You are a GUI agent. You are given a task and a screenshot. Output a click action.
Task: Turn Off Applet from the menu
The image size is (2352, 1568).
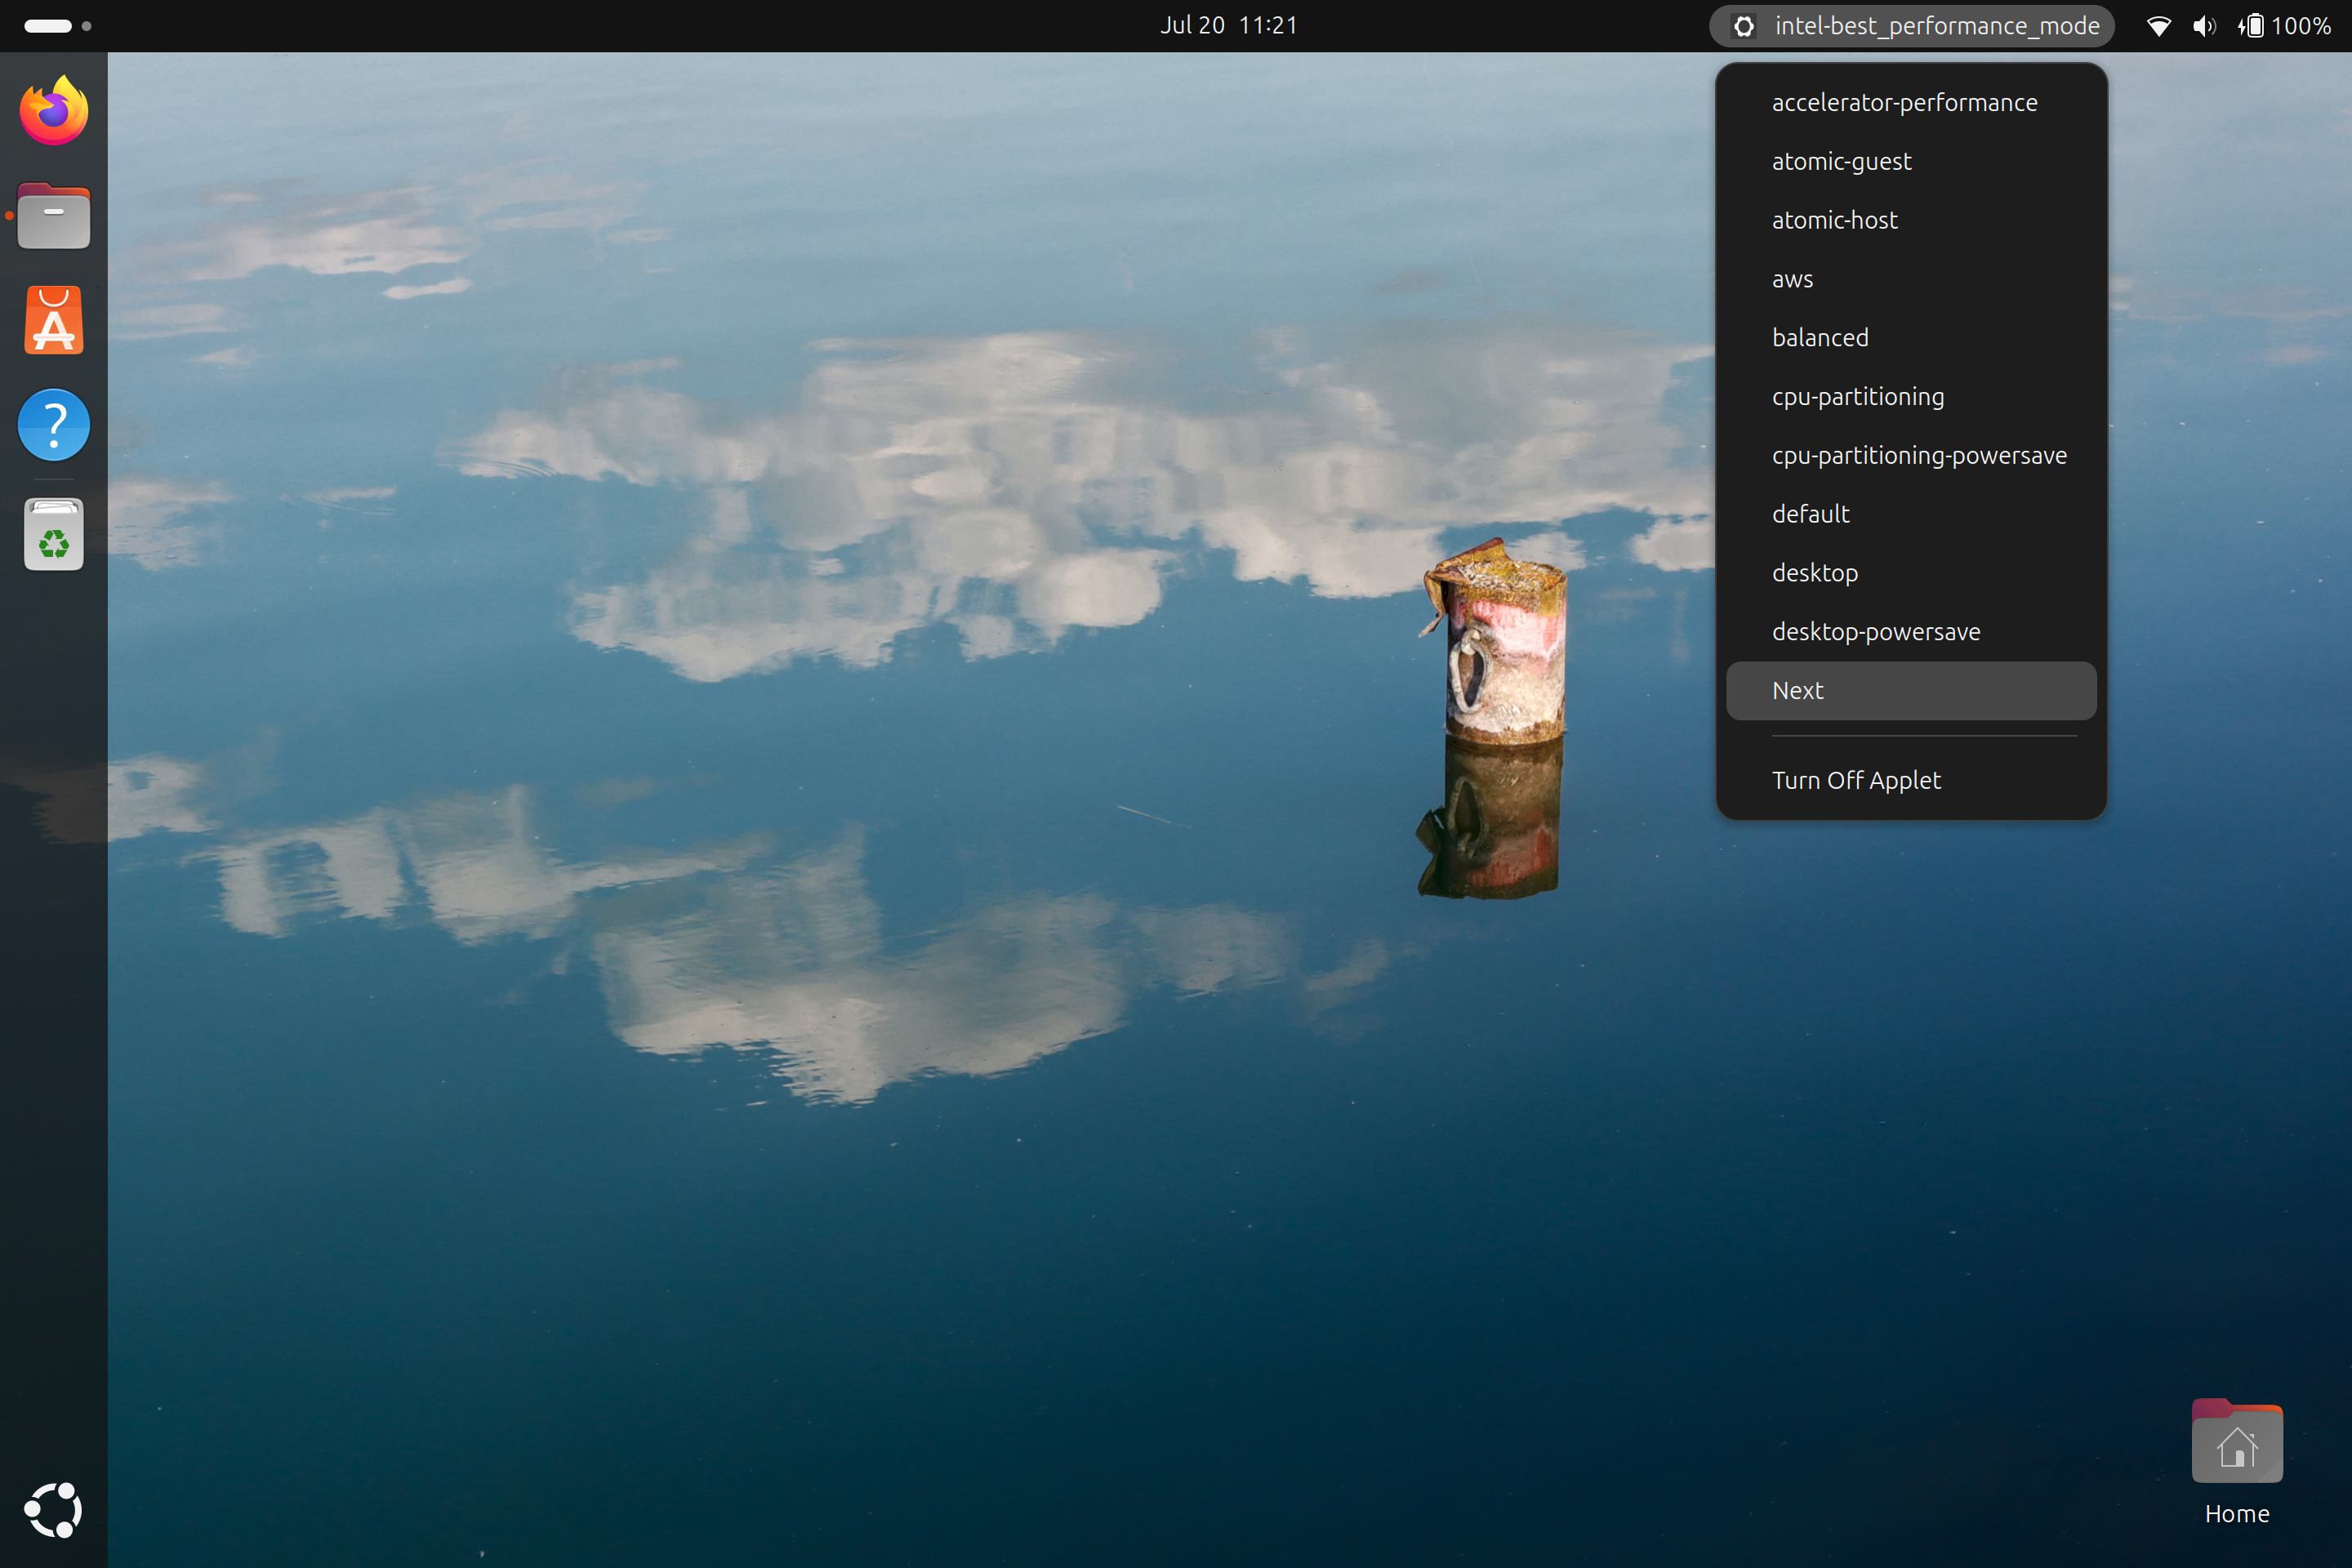[1856, 780]
